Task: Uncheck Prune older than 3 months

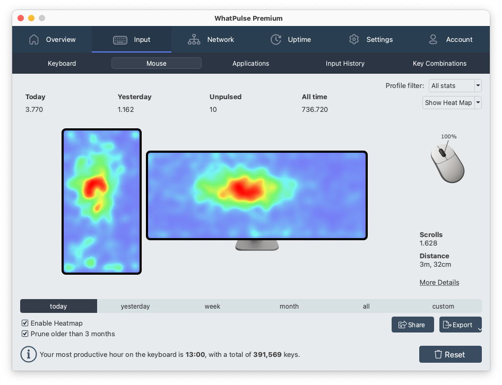Action: [24, 334]
